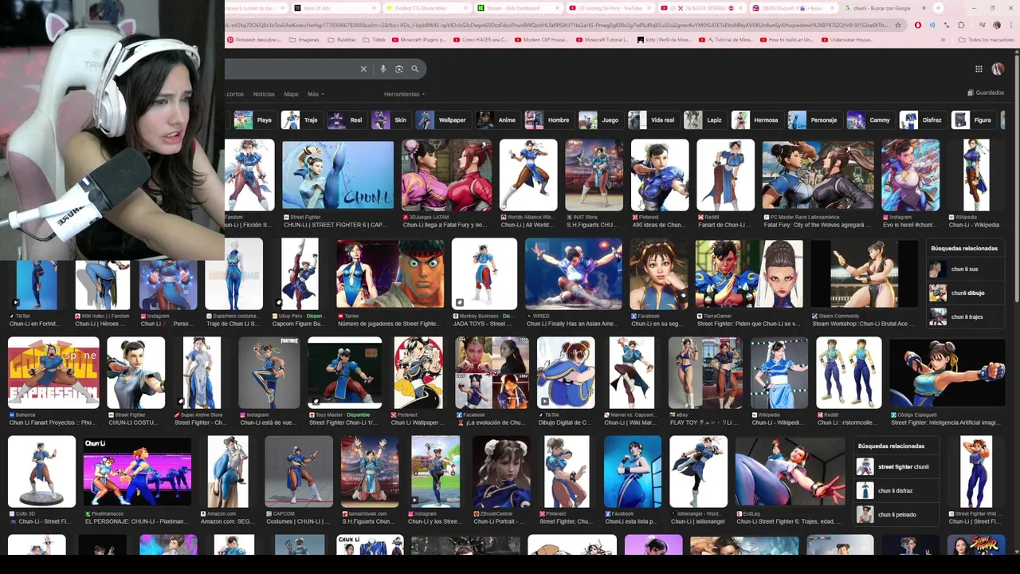Filter images by Traje chip

[300, 120]
